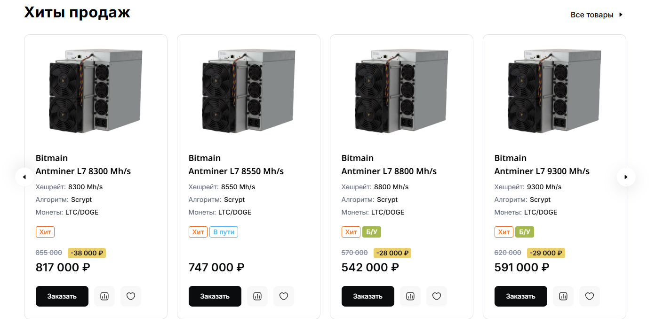Order the Antminer L7 8550 Mh/s
Screen dimensions: 663x323
click(x=215, y=296)
